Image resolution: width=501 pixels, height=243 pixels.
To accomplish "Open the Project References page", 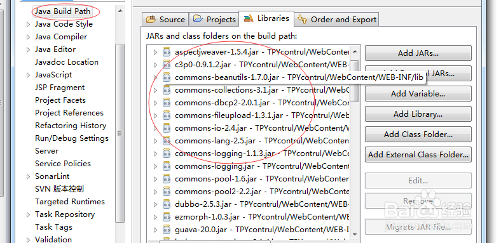I will [x=69, y=113].
